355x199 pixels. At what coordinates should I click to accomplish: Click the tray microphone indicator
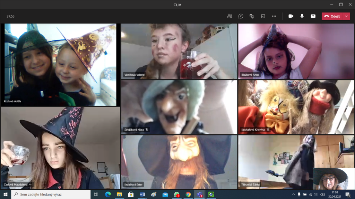pyautogui.click(x=299, y=194)
